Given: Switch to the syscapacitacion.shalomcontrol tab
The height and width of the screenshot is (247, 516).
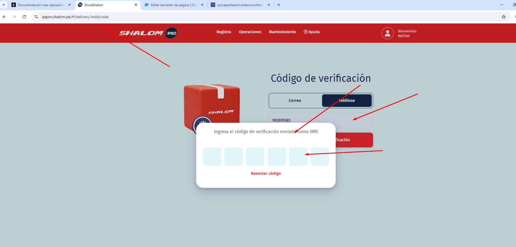Looking at the screenshot, I should pos(240,5).
